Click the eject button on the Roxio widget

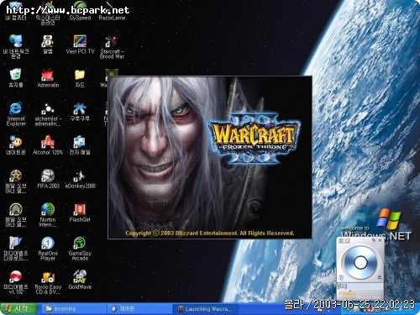[379, 277]
